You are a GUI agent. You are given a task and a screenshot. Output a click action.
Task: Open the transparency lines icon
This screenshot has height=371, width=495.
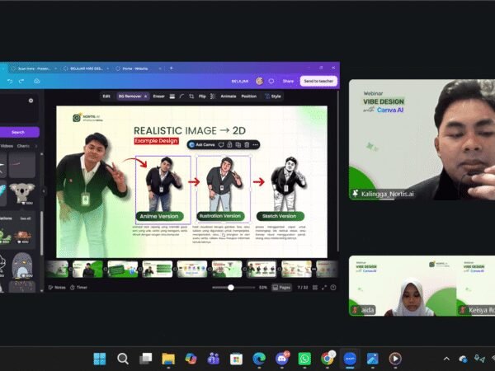pos(172,96)
